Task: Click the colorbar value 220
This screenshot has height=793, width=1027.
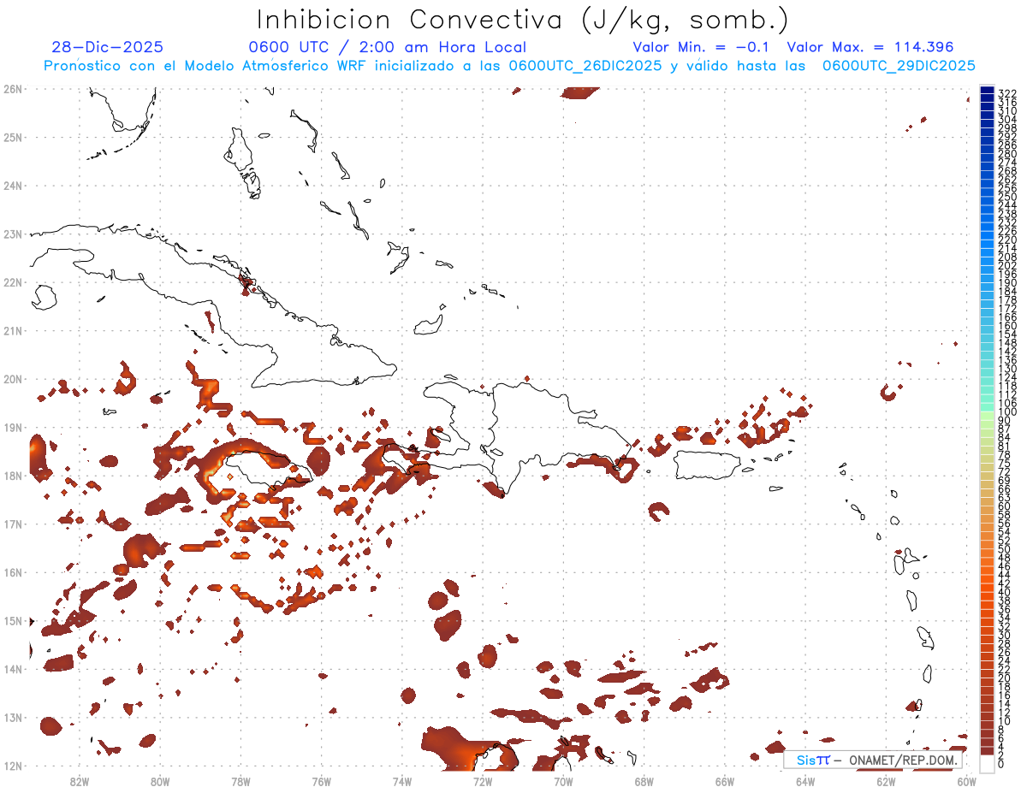Action: pos(1007,240)
